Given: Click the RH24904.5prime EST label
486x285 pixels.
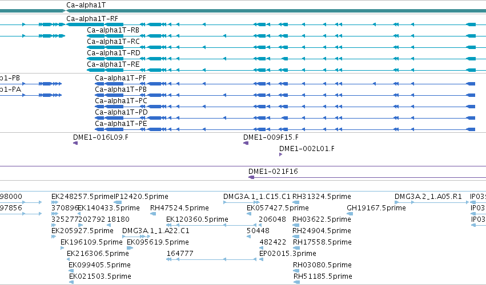Looking at the screenshot, I should (322, 231).
